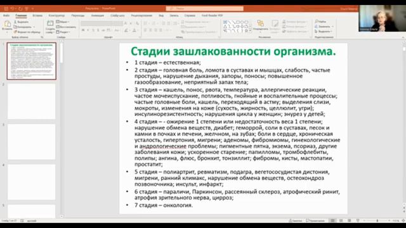The height and width of the screenshot is (228, 406).
Task: Click the '7 стадия – онкология.' bullet text
Action: (x=164, y=205)
